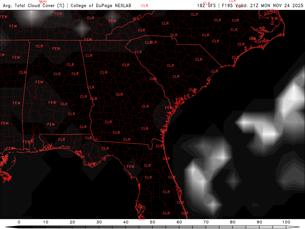
Task: Click the '18Z GFS' model run text
Action: click(x=206, y=5)
